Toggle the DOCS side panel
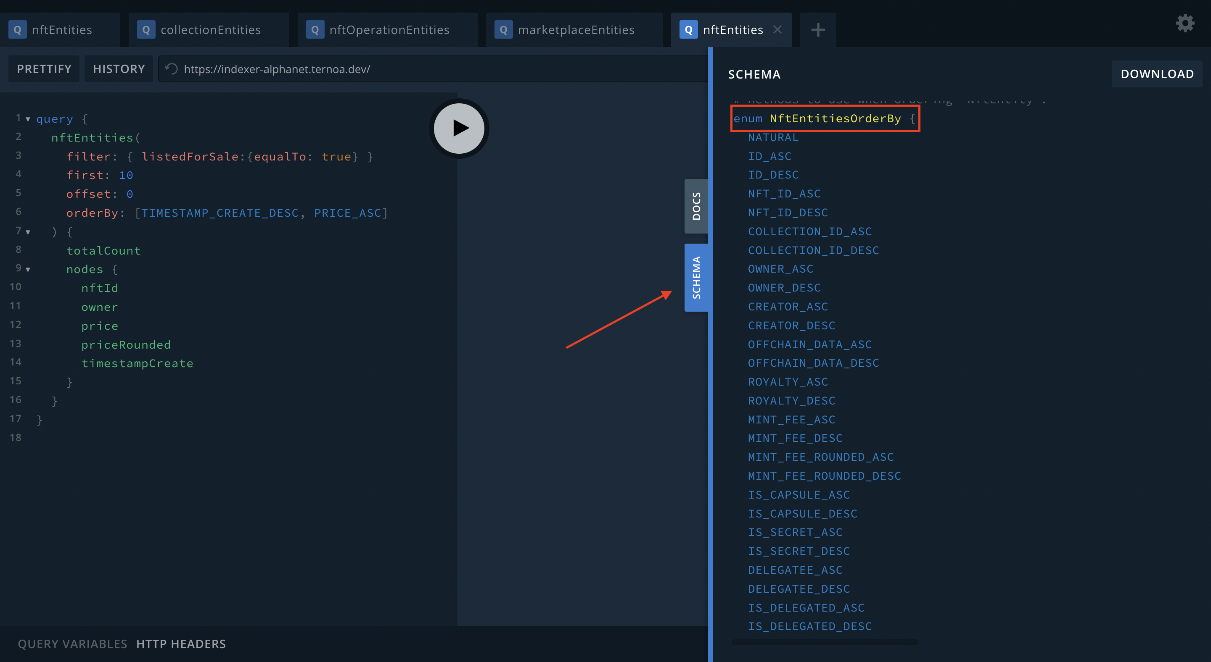 [696, 206]
